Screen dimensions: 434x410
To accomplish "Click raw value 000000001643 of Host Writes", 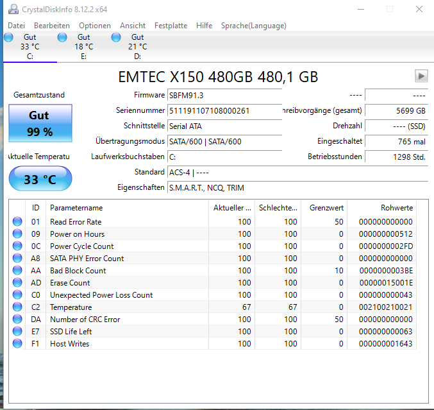I will tap(385, 343).
